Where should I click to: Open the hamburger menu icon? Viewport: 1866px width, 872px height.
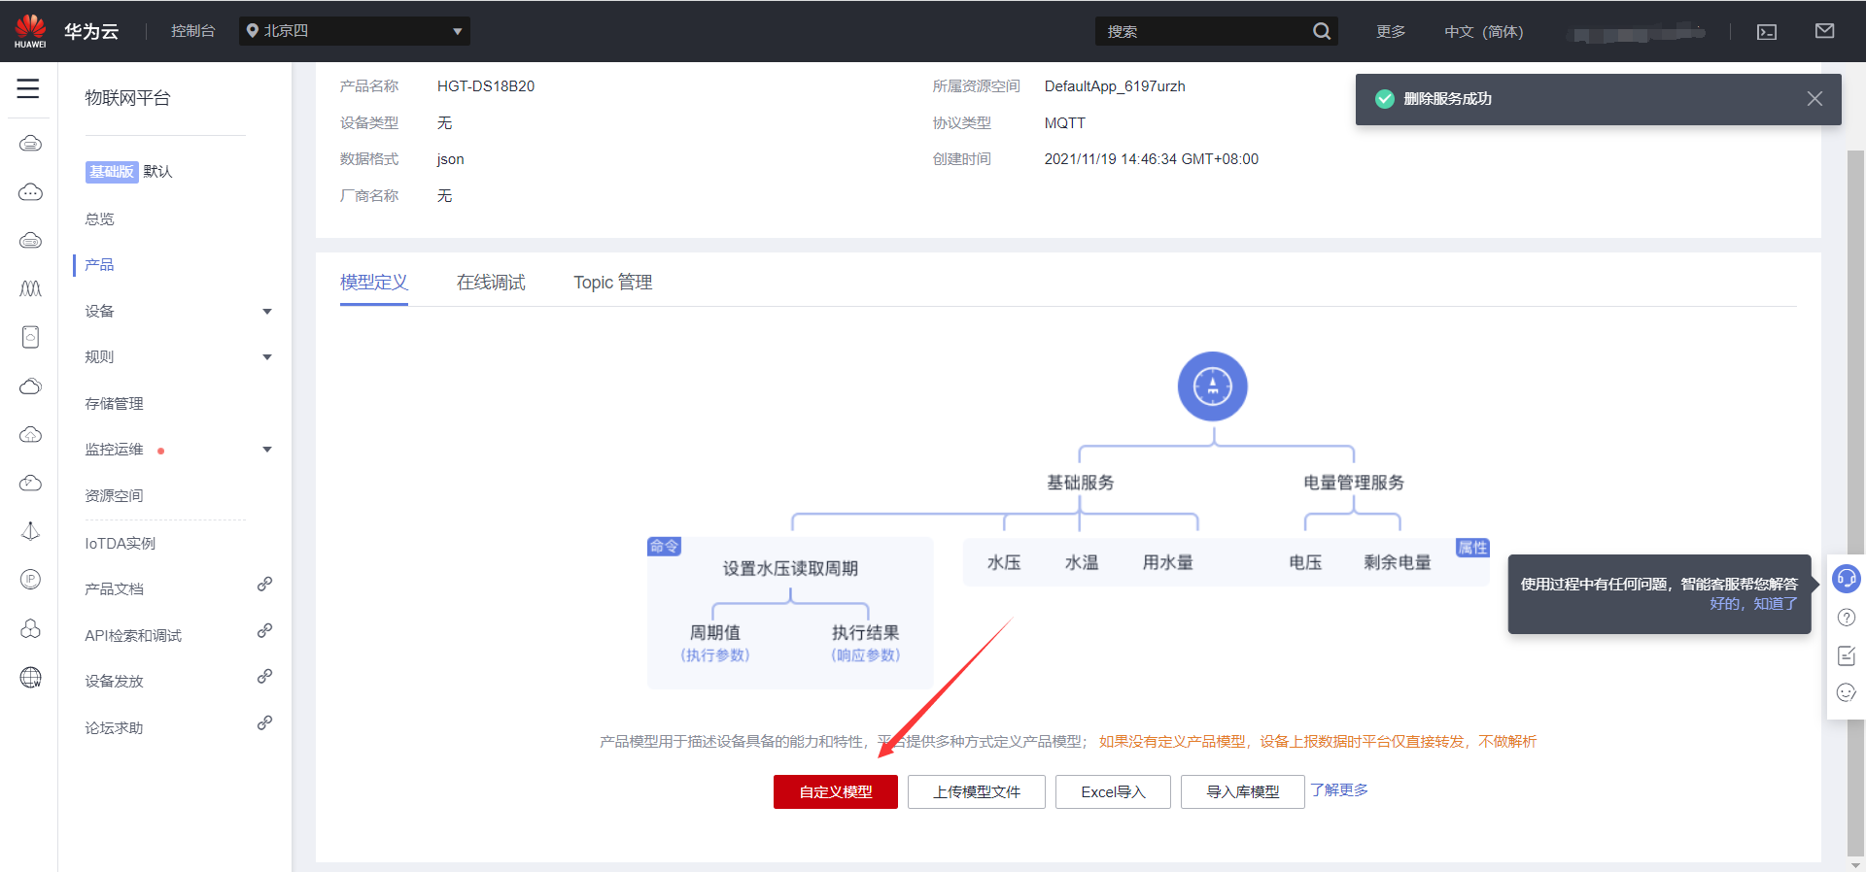[28, 89]
